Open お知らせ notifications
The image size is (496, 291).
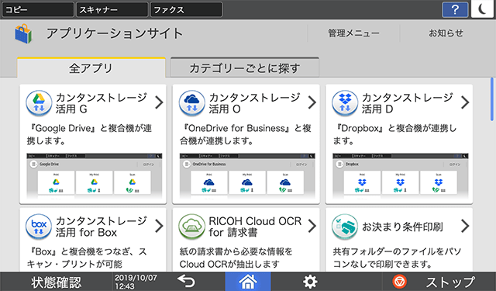click(x=446, y=33)
